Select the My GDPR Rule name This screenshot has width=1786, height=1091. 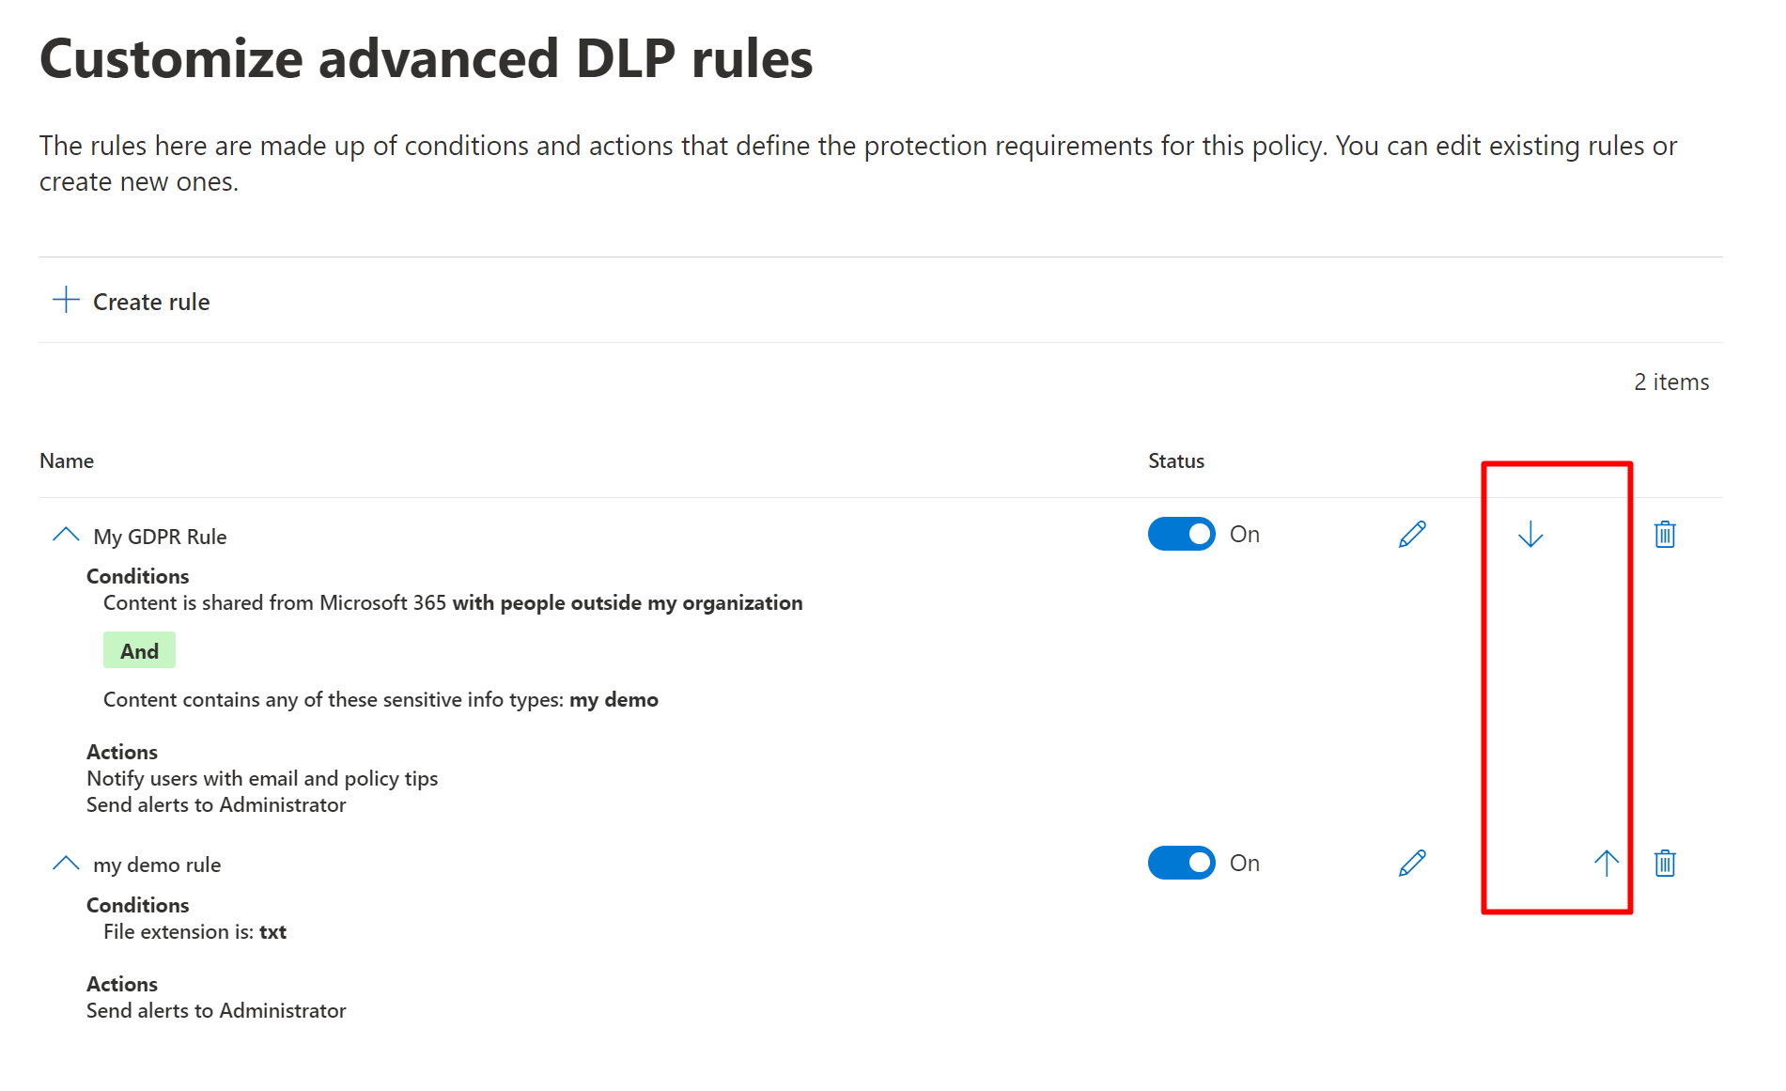click(x=160, y=537)
